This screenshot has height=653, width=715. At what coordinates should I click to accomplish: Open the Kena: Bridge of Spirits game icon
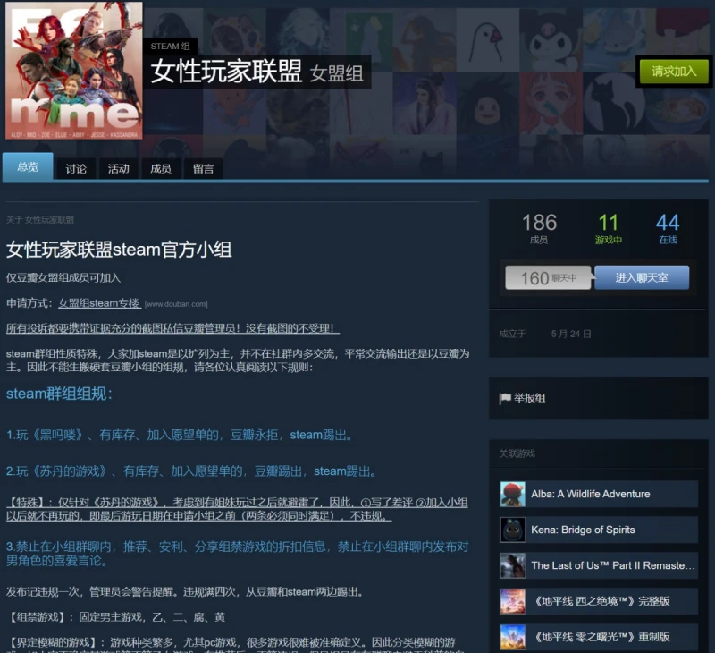point(512,530)
